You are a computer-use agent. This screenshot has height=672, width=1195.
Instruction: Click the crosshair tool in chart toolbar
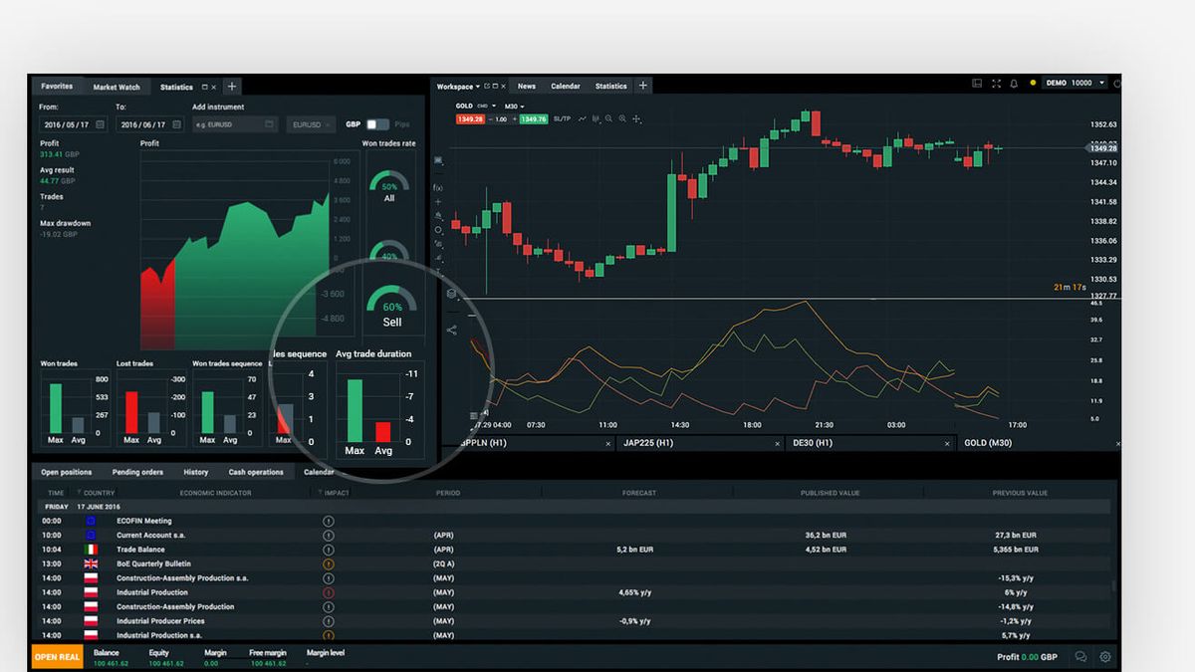[x=636, y=118]
